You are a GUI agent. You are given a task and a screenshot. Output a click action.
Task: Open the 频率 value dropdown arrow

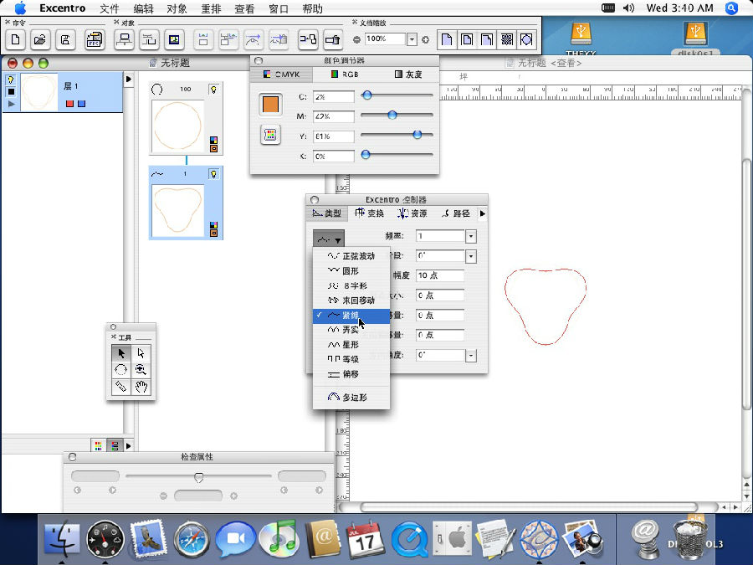point(471,237)
